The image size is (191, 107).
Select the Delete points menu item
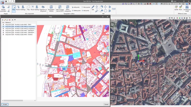(x=76, y=11)
